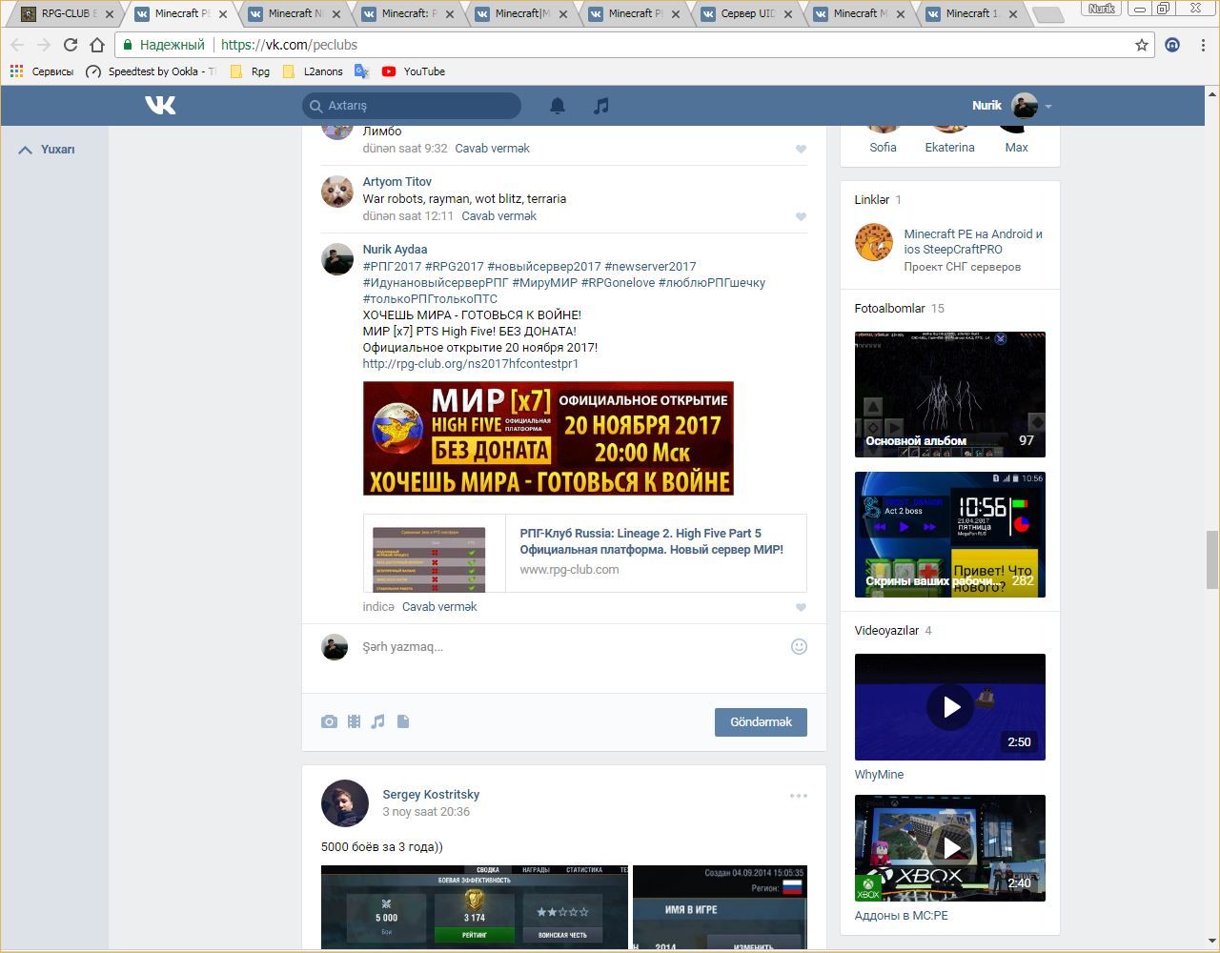Go to the Chrome home page
This screenshot has height=953, width=1220.
coord(96,45)
